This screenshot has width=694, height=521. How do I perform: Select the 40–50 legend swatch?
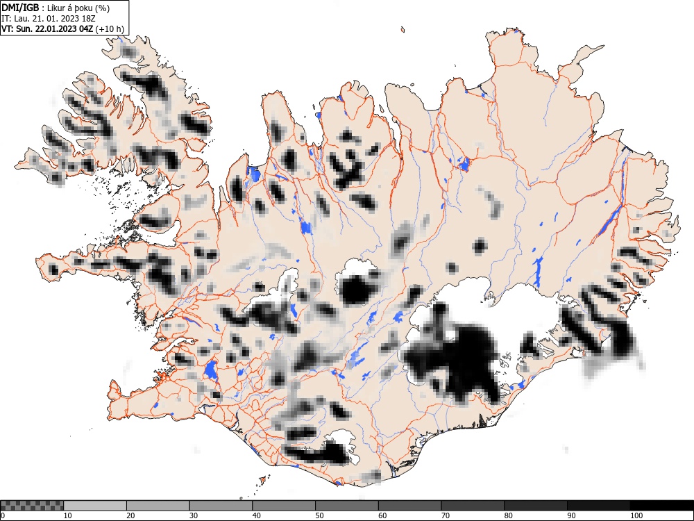[x=284, y=506]
